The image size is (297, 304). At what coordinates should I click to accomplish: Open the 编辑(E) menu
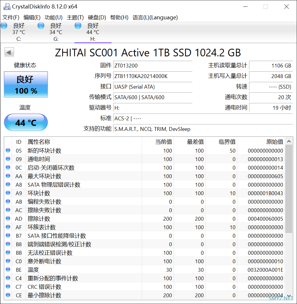(x=32, y=17)
